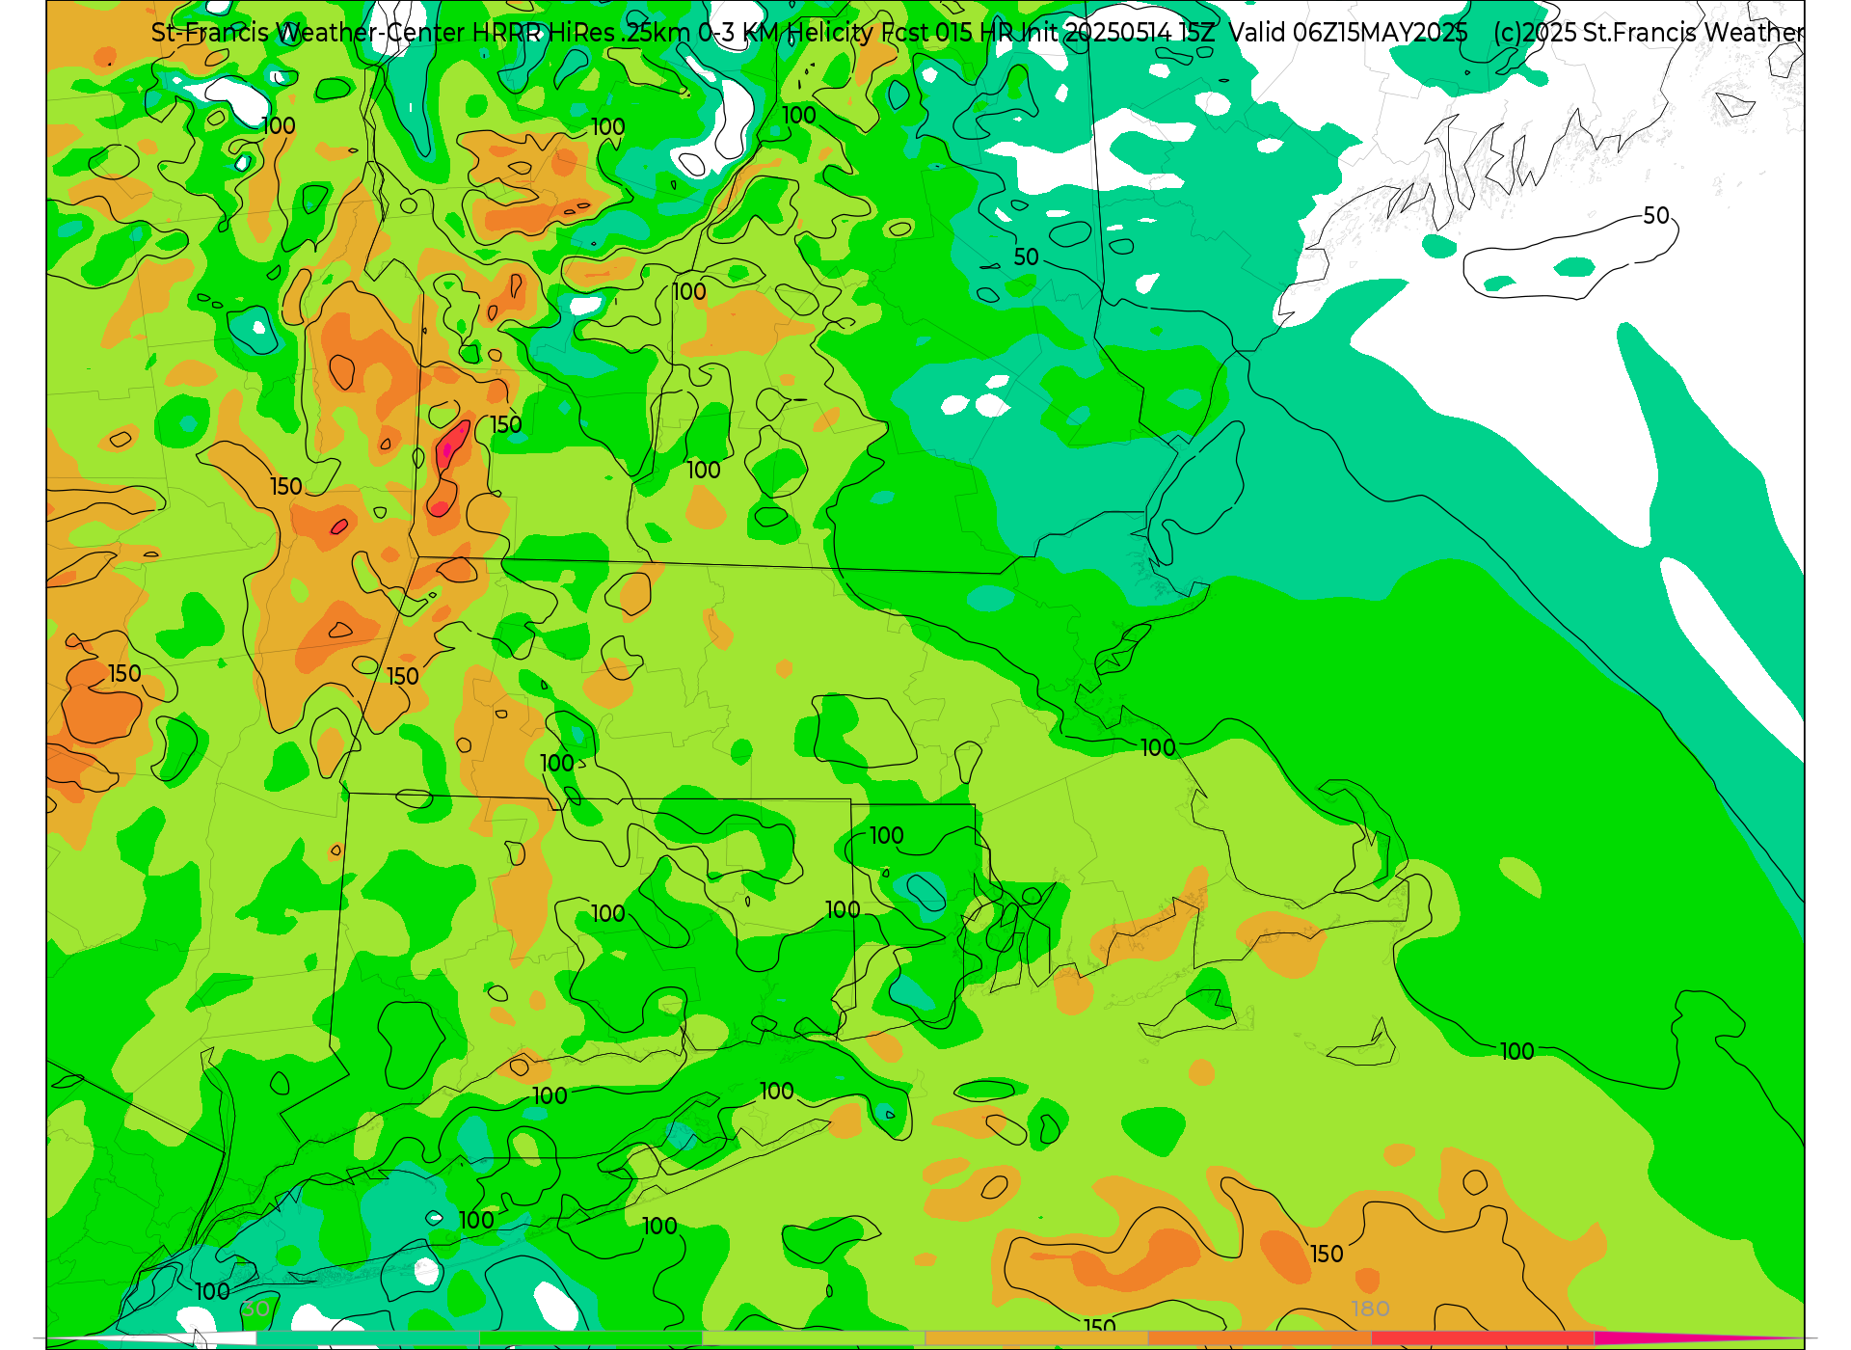Select the red color bar segment
The image size is (1851, 1350).
point(1482,1337)
